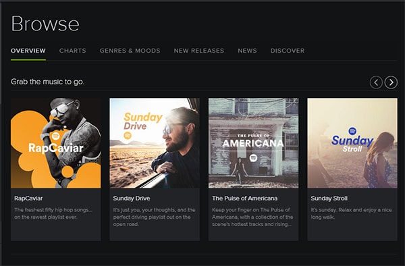The image size is (405, 266).
Task: Open the Genres & Moods tab
Action: tap(130, 51)
